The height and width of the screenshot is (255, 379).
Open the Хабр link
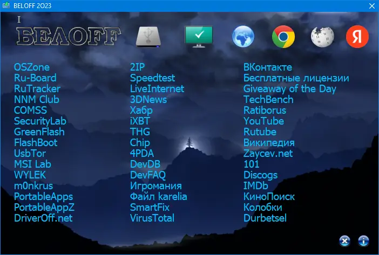(141, 111)
